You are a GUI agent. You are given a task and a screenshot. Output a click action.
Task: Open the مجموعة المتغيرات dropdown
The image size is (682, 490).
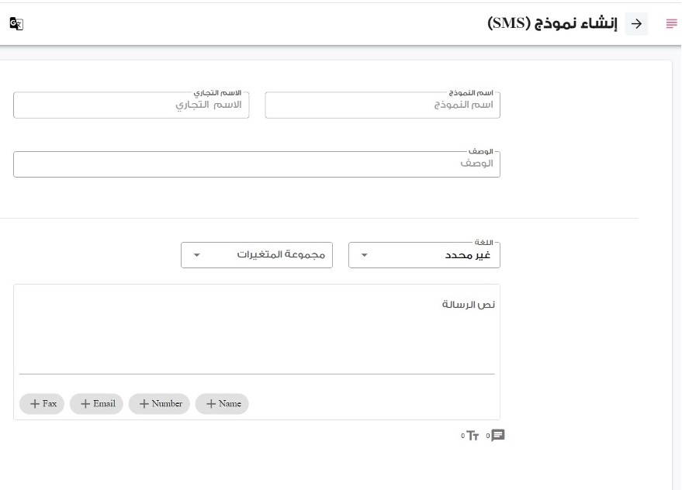click(257, 255)
